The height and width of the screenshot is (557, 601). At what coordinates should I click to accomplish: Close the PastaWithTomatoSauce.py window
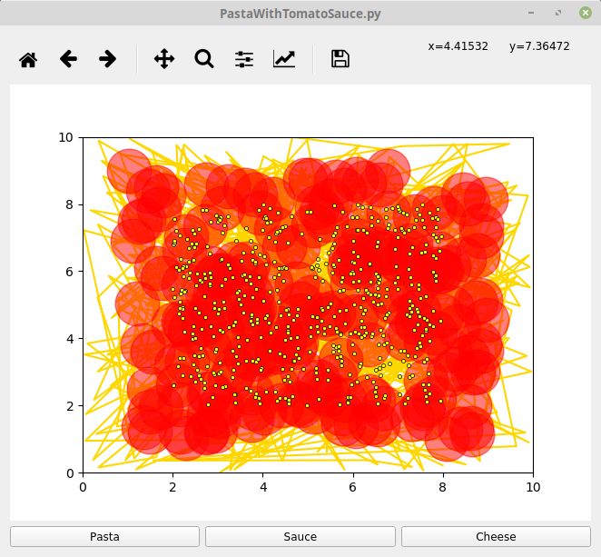pyautogui.click(x=586, y=13)
